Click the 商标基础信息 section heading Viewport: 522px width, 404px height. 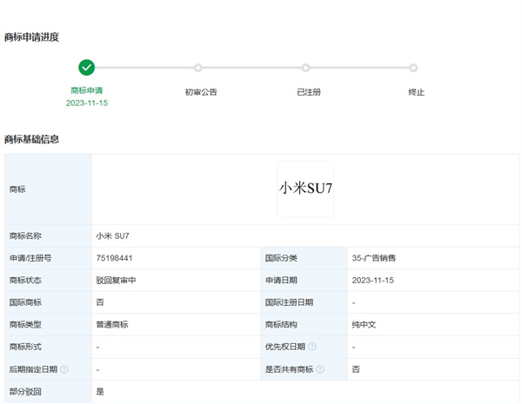(x=31, y=139)
